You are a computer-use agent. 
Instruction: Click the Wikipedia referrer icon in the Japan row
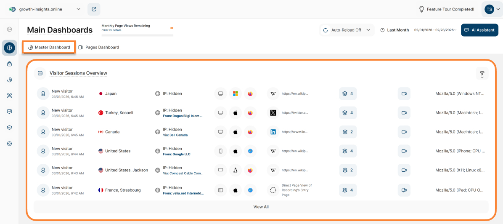tap(273, 93)
